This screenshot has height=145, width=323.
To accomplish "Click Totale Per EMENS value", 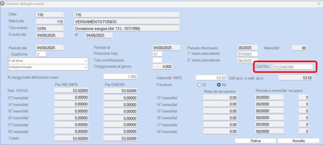I will tap(120, 138).
